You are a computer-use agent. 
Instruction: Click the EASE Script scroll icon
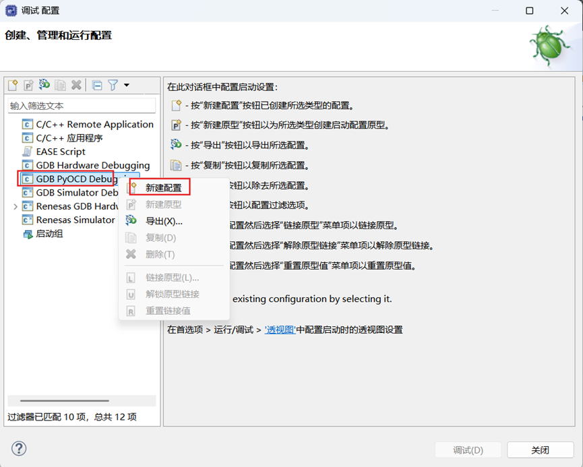point(27,152)
